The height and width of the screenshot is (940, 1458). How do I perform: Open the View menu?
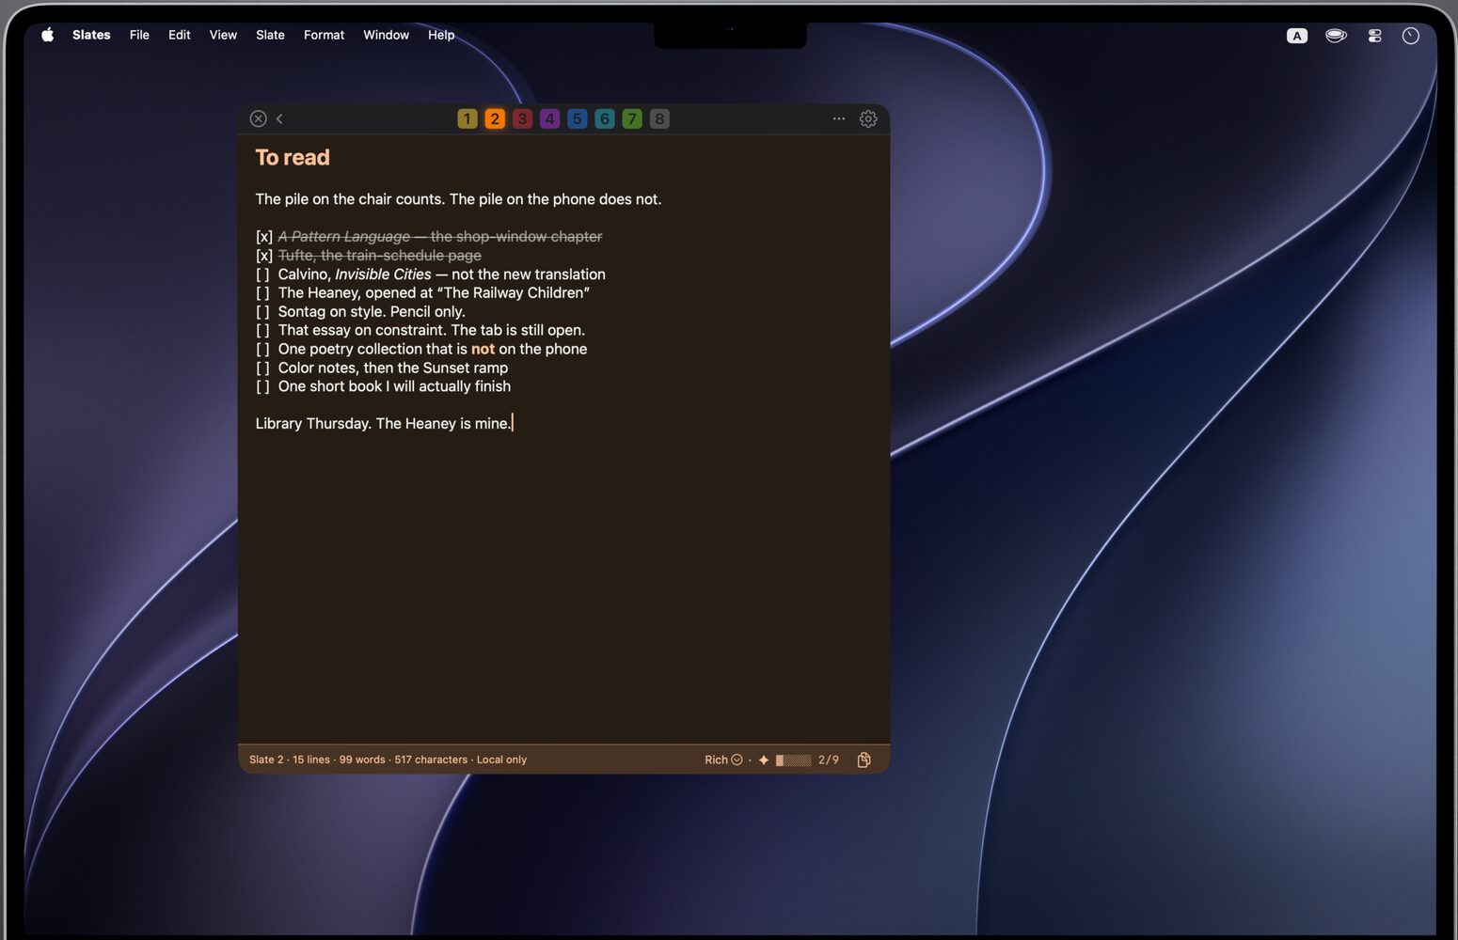[x=223, y=35]
